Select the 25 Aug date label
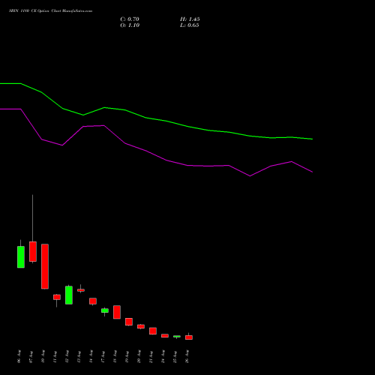 click(x=175, y=356)
